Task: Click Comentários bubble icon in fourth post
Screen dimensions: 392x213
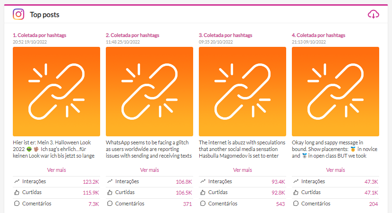Action: coord(296,204)
